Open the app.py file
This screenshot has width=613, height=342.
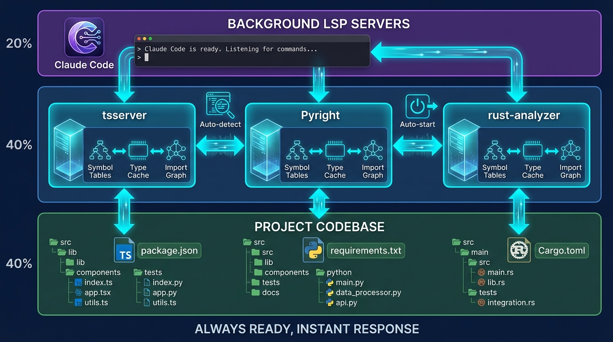click(160, 293)
